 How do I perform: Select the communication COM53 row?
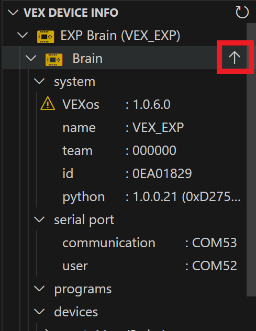coord(125,242)
